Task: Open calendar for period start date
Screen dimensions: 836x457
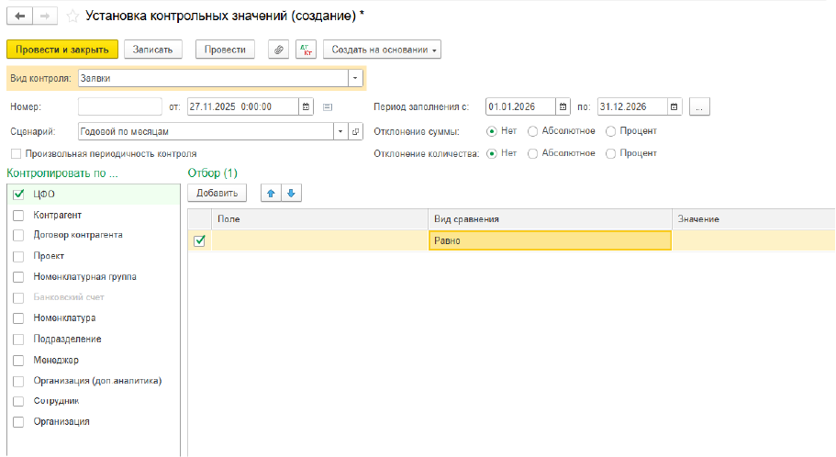Action: 563,106
